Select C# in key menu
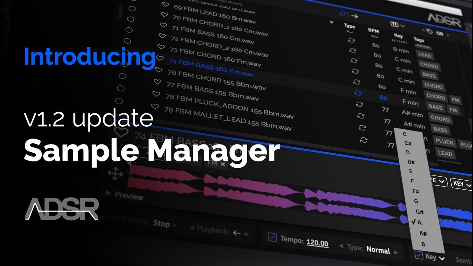Screen dimensions: 473x266 pos(408,143)
